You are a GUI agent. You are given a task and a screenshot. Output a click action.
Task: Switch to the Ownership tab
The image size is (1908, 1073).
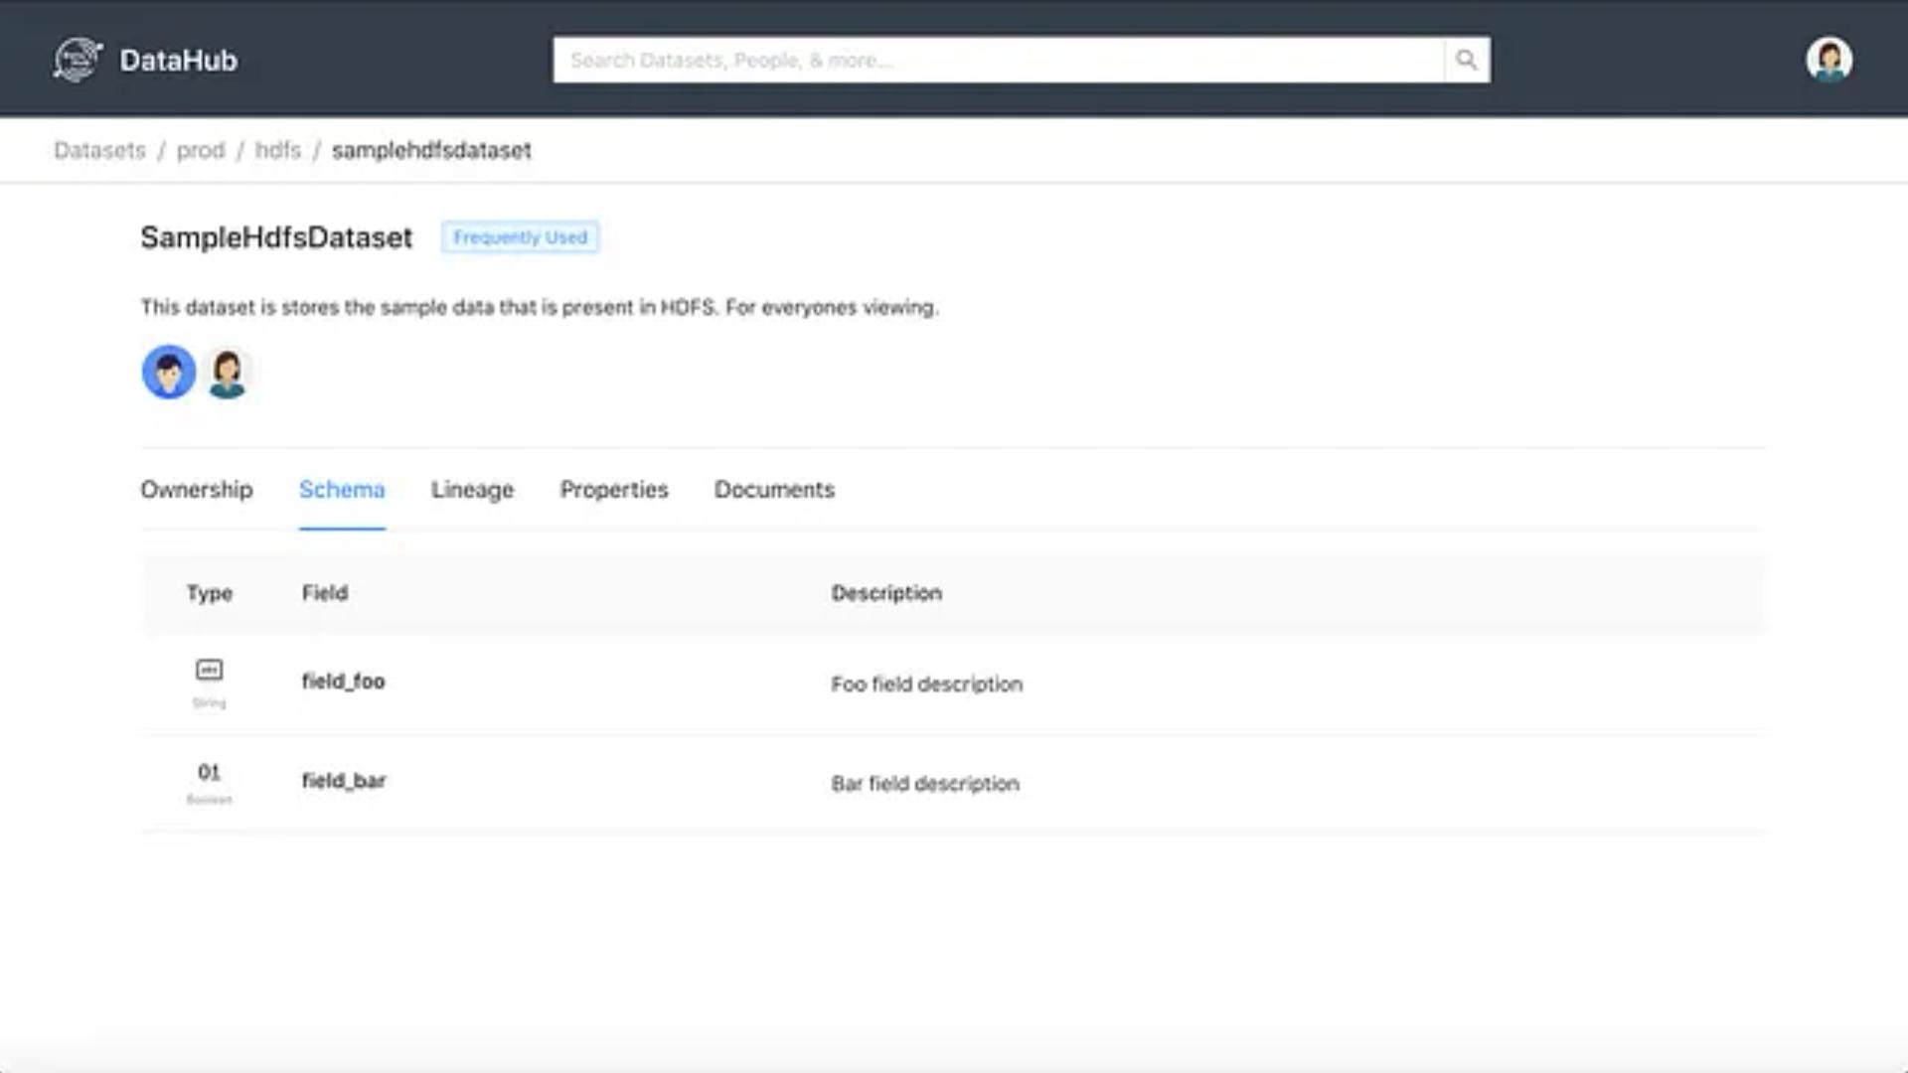pyautogui.click(x=197, y=490)
